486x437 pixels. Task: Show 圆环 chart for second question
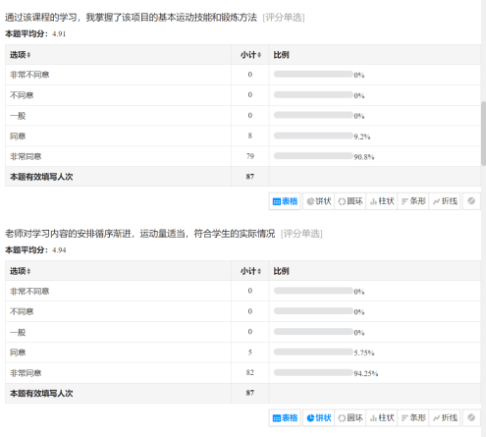tap(351, 418)
